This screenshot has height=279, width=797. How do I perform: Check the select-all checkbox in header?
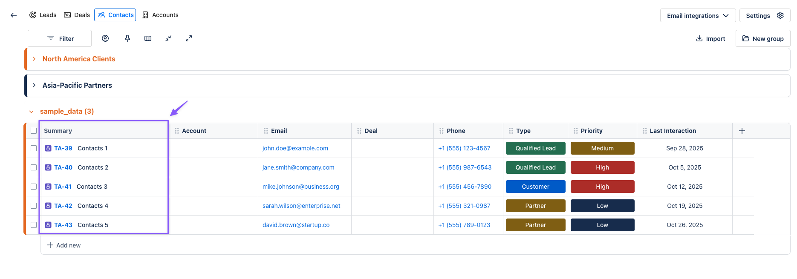(34, 131)
